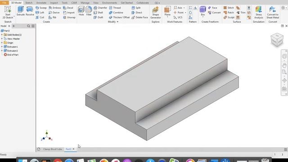
Task: Choose the Coil tool
Action: pos(40,17)
